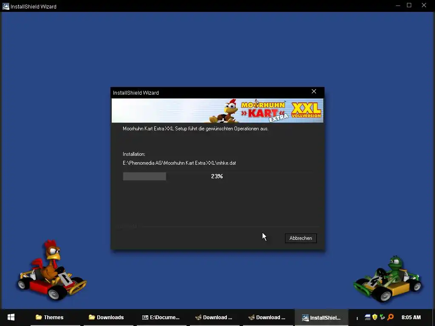Open the Windows Start menu
This screenshot has width=435, height=326.
click(11, 318)
